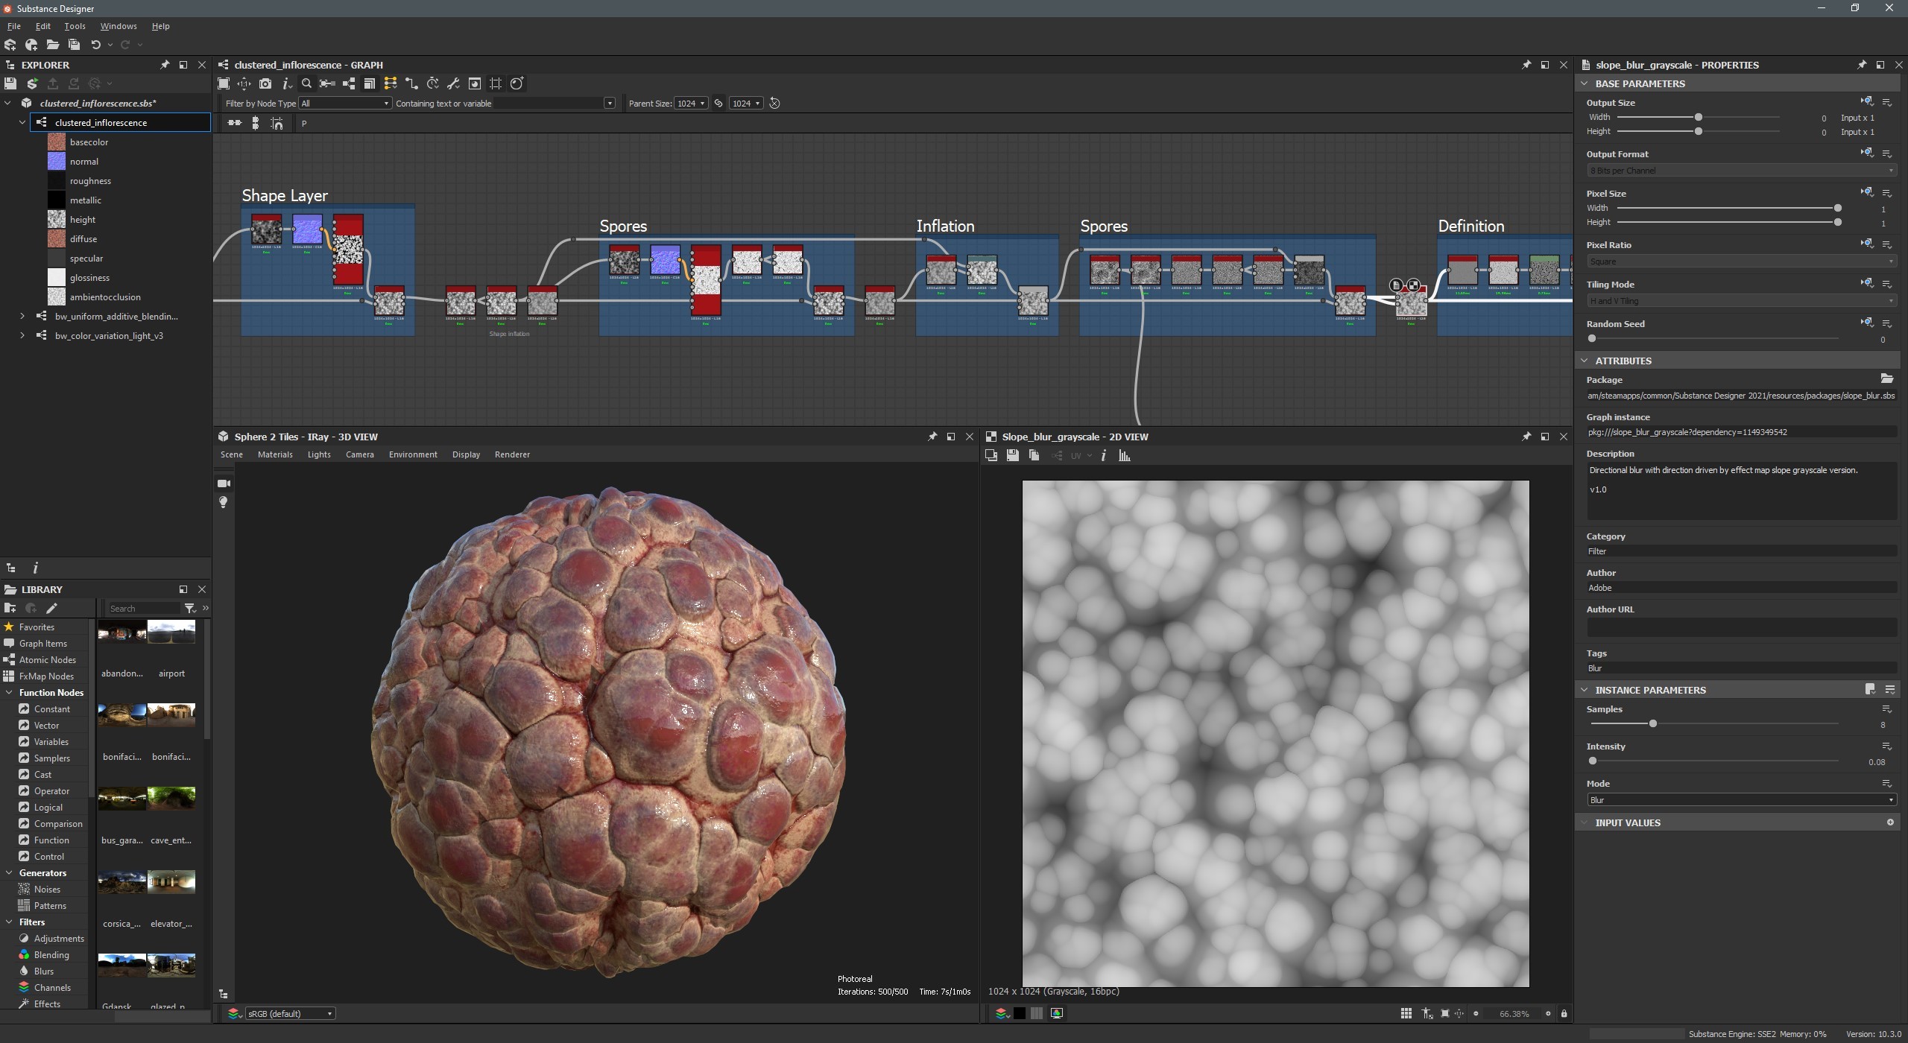This screenshot has width=1908, height=1043.
Task: Show image information in the 2D view
Action: pyautogui.click(x=1104, y=455)
